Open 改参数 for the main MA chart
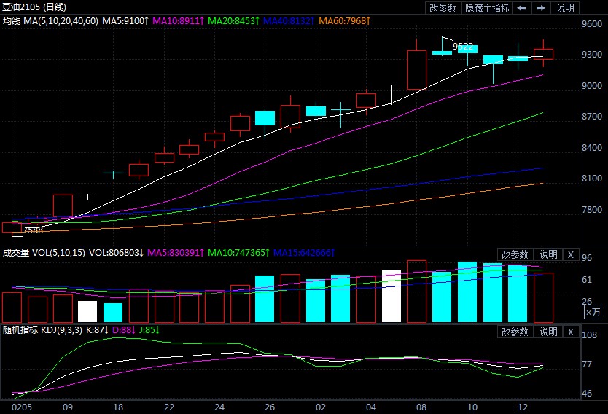Viewport: 608px width, 414px height. click(443, 8)
